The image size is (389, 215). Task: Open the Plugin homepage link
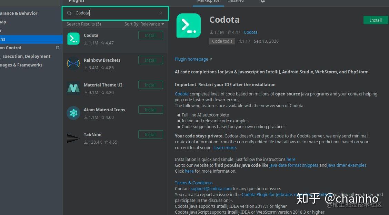tap(193, 59)
